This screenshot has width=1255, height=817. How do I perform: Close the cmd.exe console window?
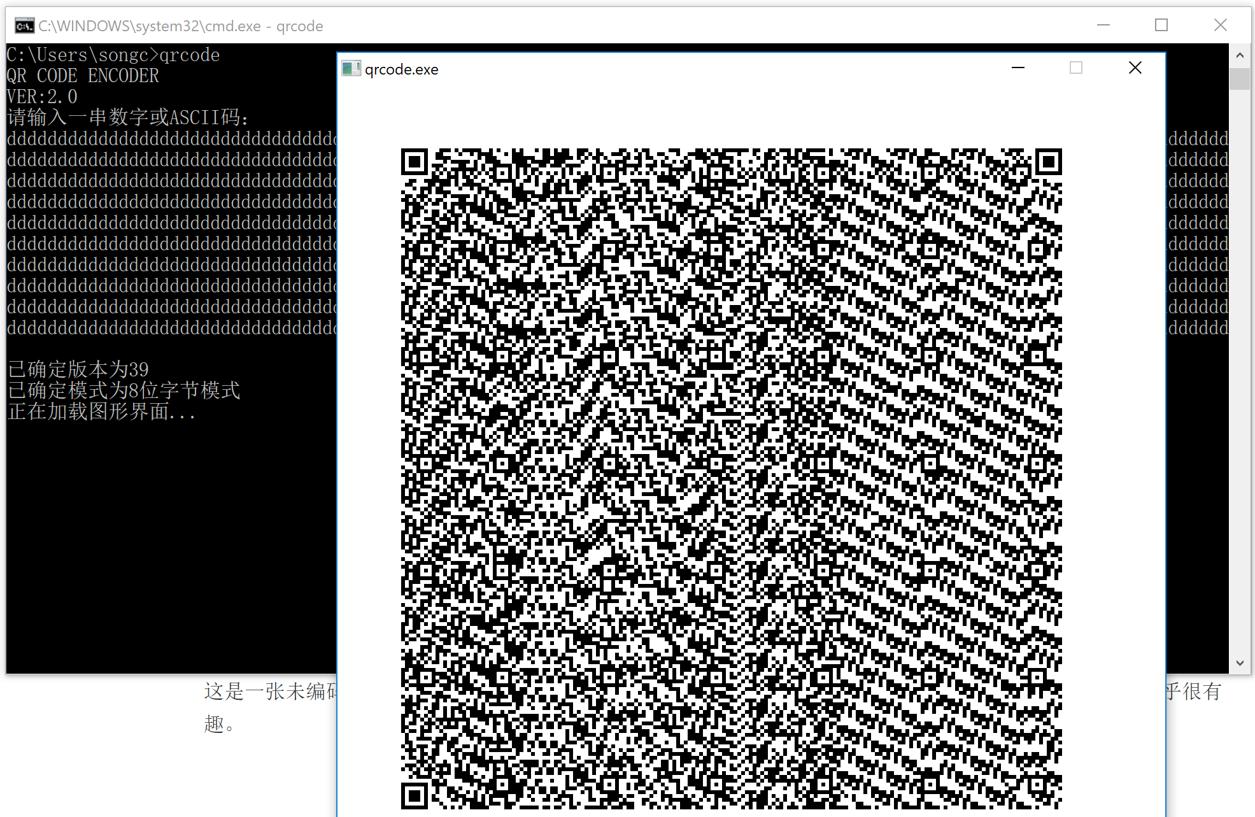(x=1220, y=25)
